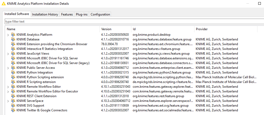
Task: Click the KNIME JavaScript Views feature icon
Action: 13,54
